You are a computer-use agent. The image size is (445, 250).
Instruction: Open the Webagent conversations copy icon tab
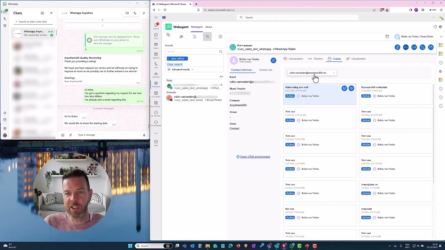(168, 35)
